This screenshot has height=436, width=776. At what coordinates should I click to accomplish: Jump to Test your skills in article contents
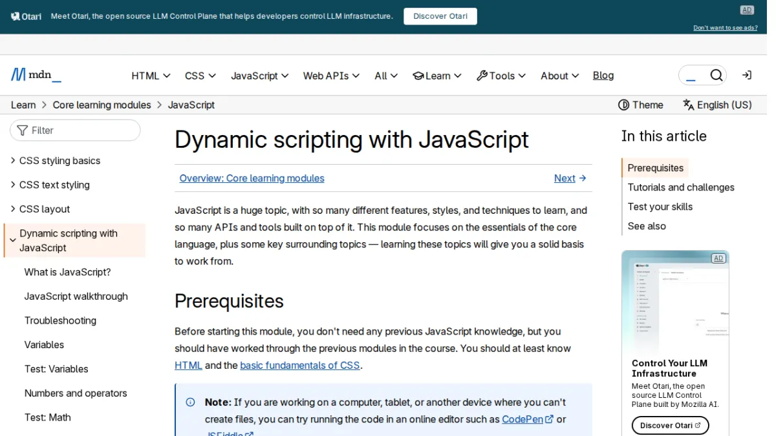click(660, 207)
